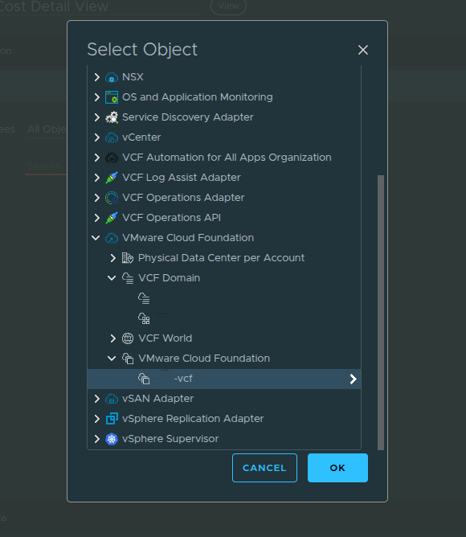This screenshot has width=466, height=537.
Task: Collapse the top-level VMware Cloud Foundation node
Action: pos(96,238)
